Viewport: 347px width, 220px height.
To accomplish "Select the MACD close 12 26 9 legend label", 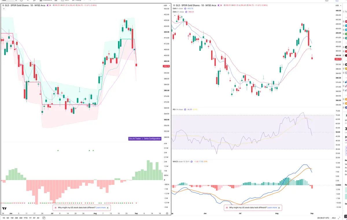I will [x=181, y=162].
